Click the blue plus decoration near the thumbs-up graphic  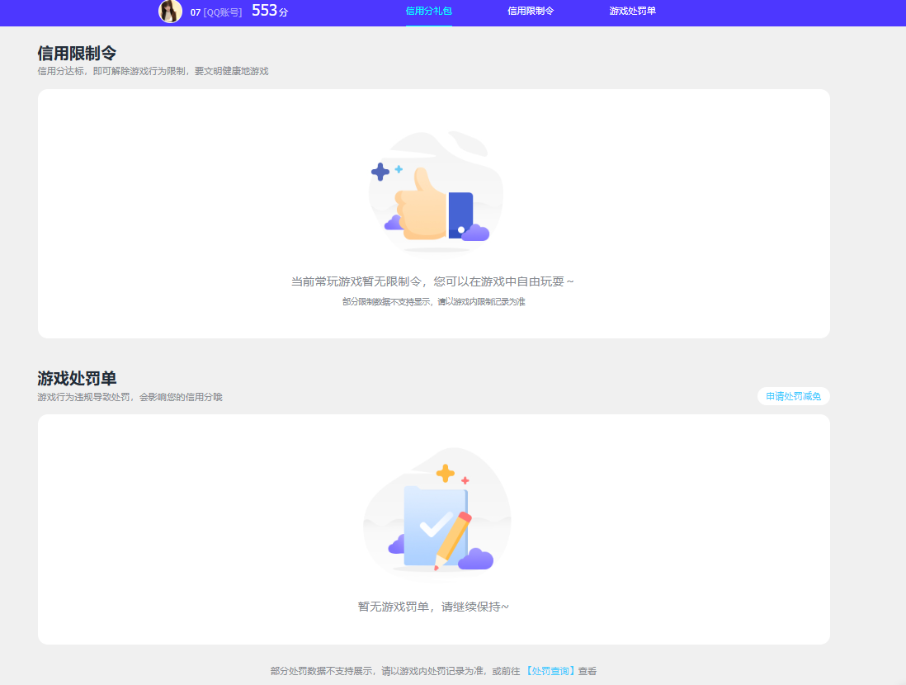point(379,172)
